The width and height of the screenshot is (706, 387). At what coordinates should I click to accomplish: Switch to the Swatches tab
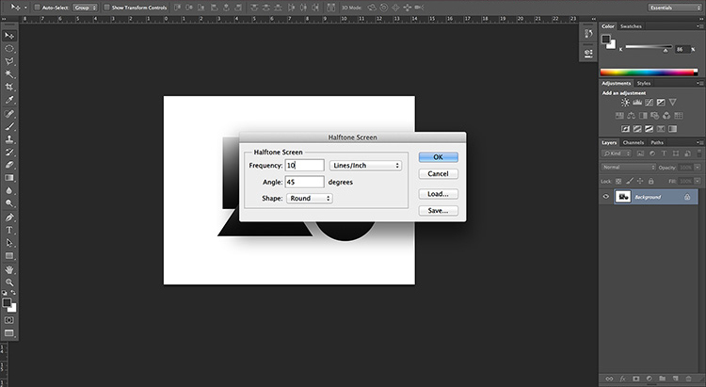tap(631, 26)
